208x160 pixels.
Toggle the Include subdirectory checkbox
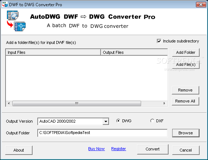tap(159, 41)
